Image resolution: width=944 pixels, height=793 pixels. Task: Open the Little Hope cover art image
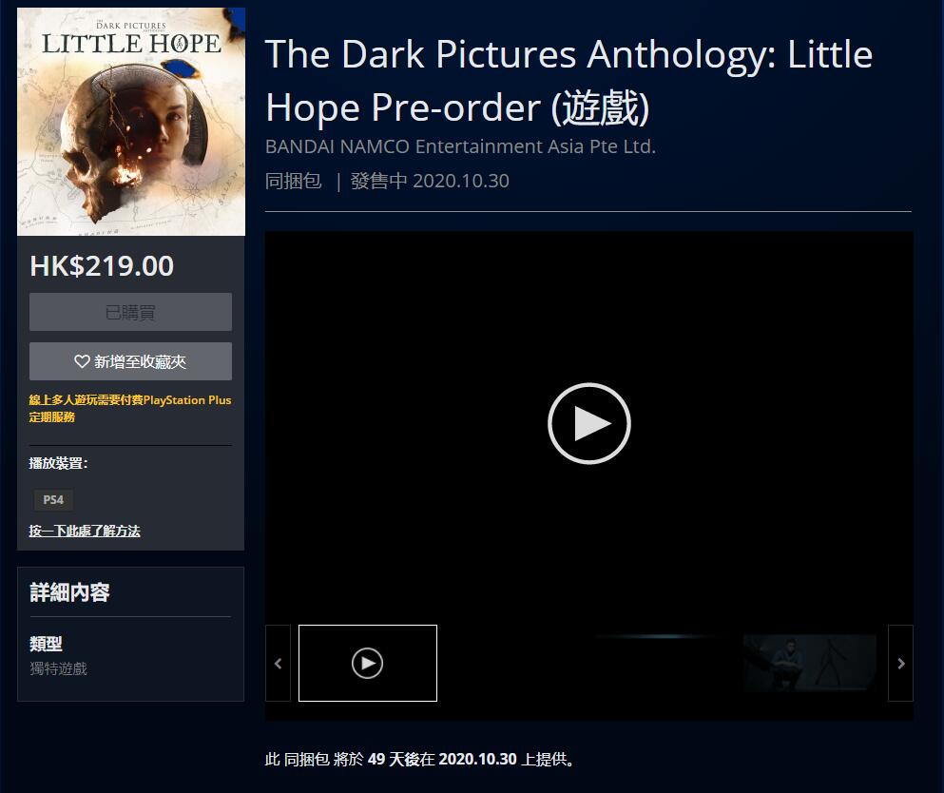(x=131, y=122)
